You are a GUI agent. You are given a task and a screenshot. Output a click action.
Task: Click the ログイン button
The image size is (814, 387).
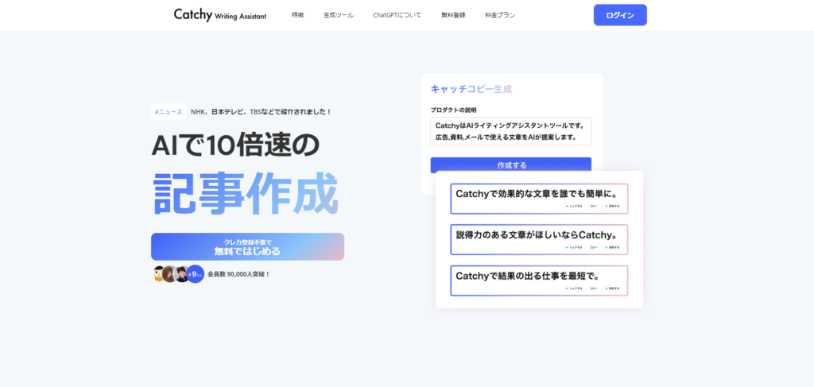tap(619, 15)
